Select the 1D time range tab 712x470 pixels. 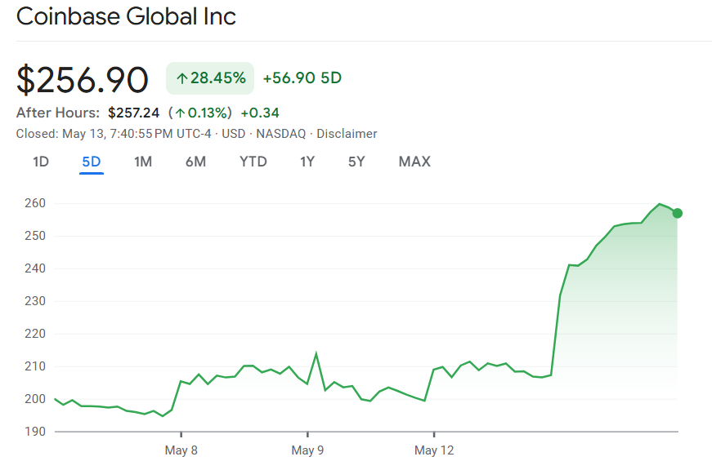click(x=41, y=162)
